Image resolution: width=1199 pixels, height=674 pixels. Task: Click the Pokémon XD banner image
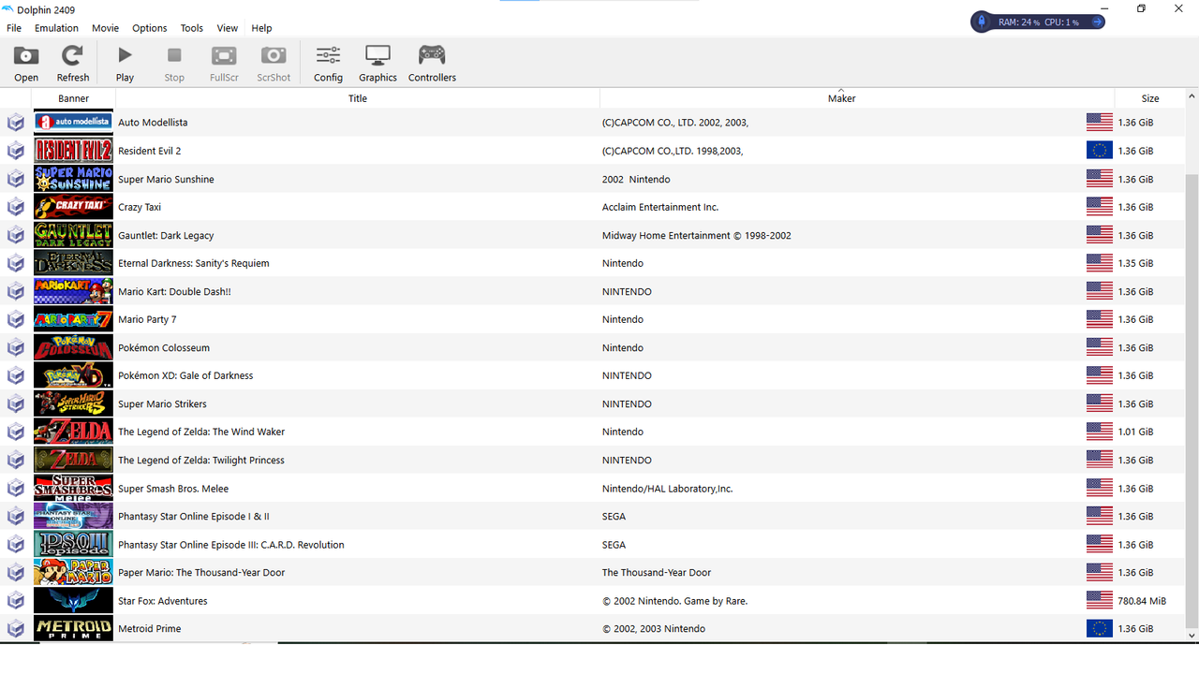(x=73, y=375)
